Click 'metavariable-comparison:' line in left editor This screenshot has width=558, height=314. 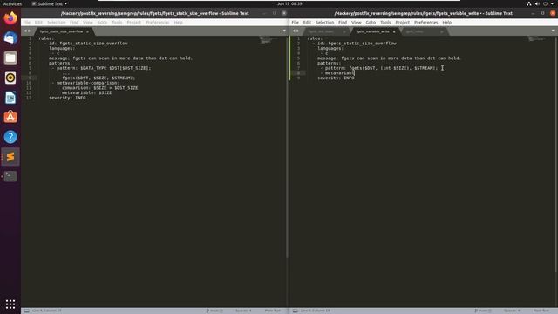tap(88, 83)
